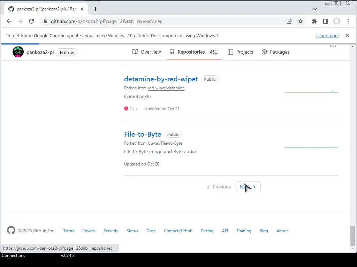
Task: Click the File-to-Byte activity sparkline graph
Action: pos(311,147)
